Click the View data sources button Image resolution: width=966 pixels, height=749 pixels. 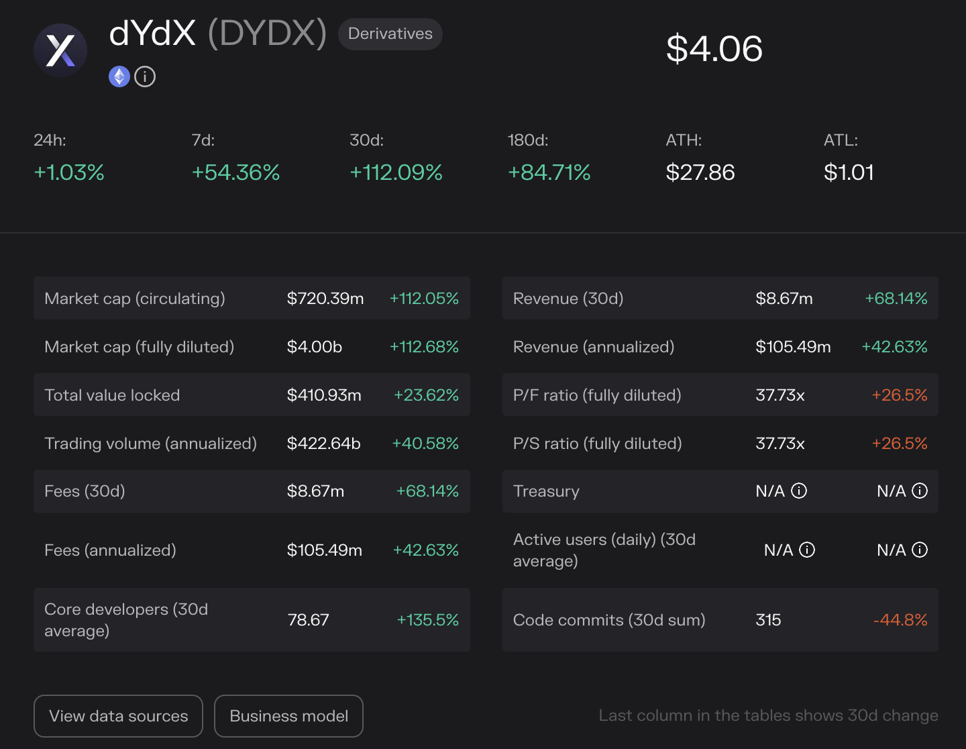point(118,716)
